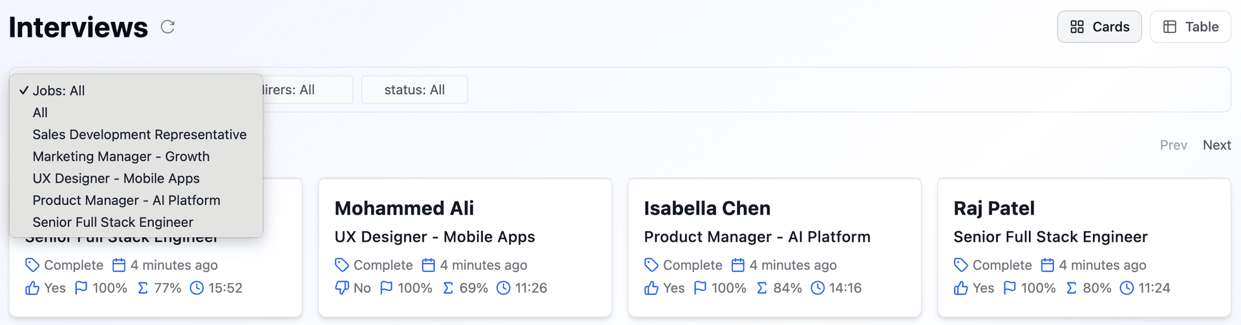Screen dimensions: 1241x325
Task: Click the sigma score icon on Mohammed Ali's card
Action: click(x=448, y=288)
